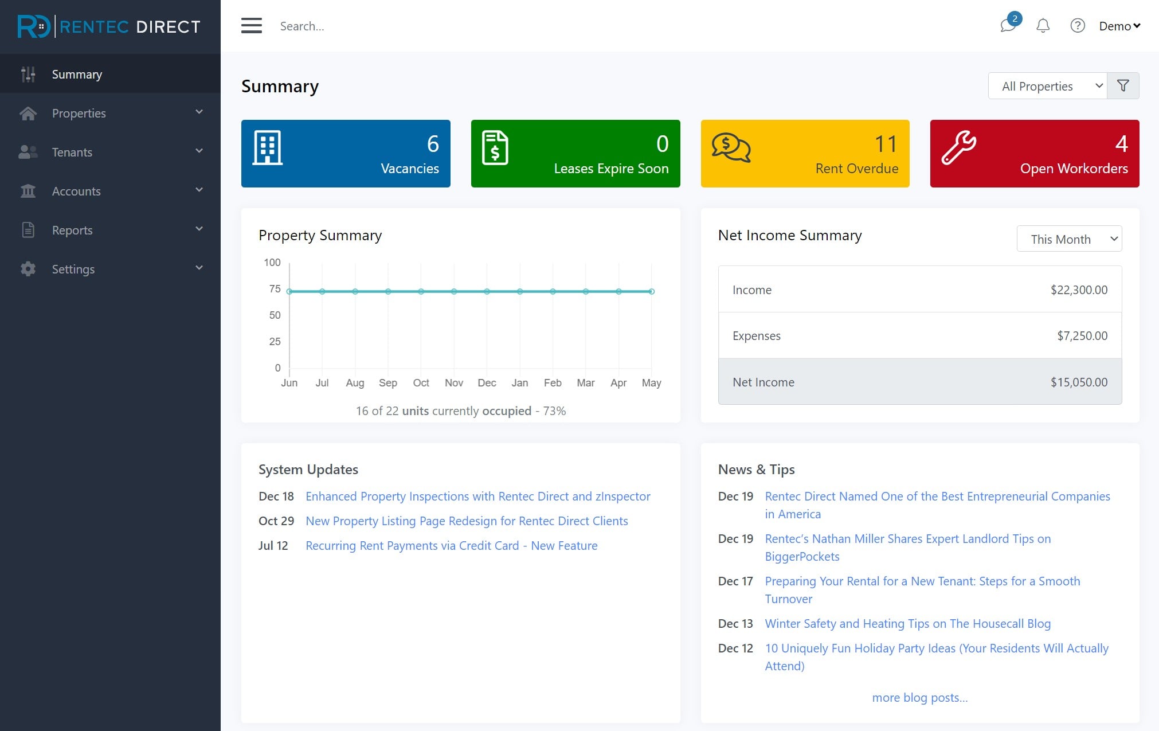Screen dimensions: 1159x731
Task: Open the chat messages icon
Action: (1008, 26)
